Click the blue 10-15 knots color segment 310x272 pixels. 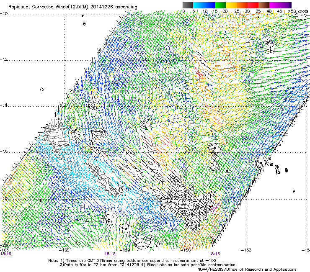[x=209, y=5]
